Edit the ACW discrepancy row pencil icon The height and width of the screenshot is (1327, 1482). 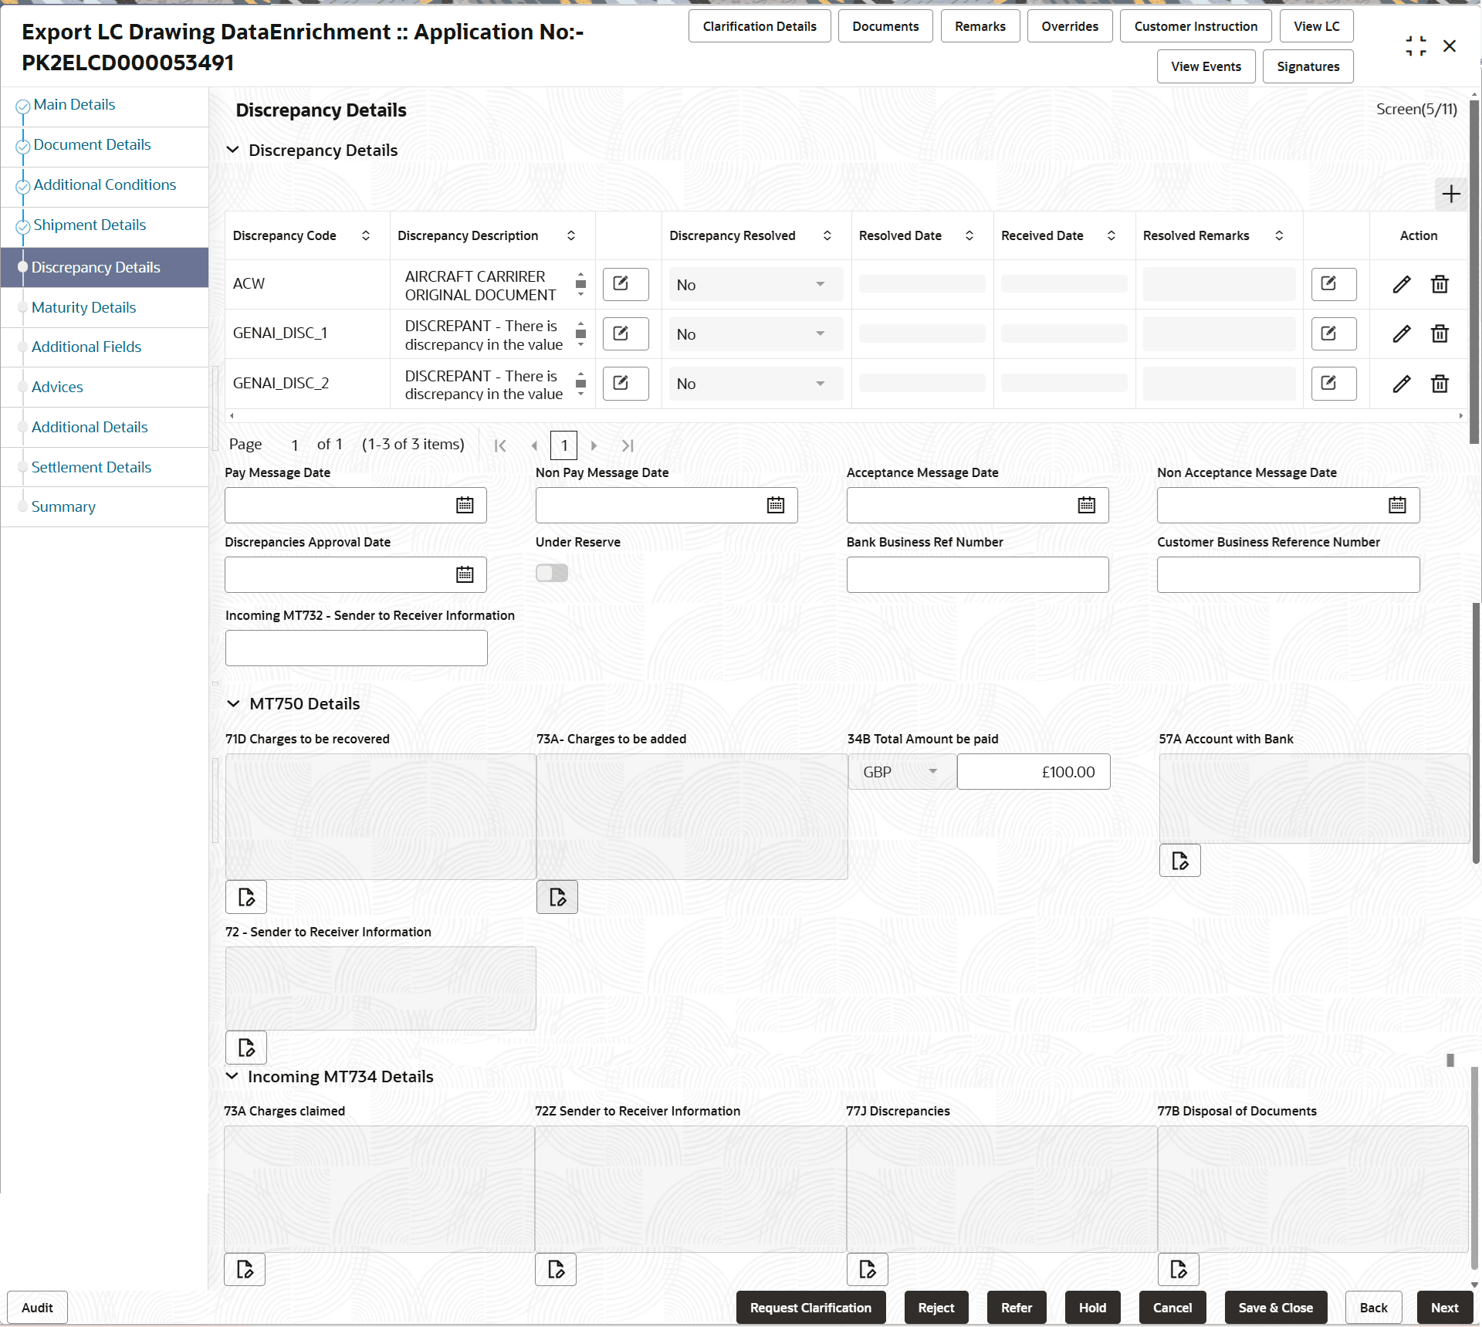click(x=1401, y=284)
